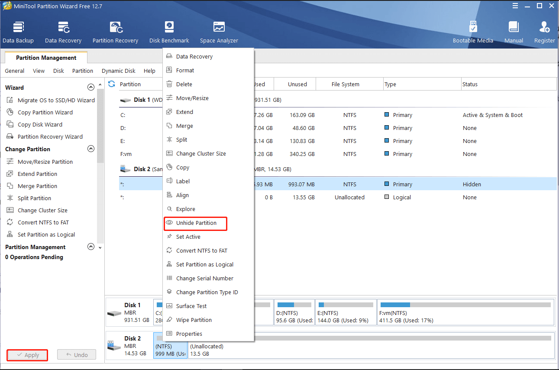The image size is (559, 370).
Task: Open Data Backup tool
Action: [x=18, y=32]
